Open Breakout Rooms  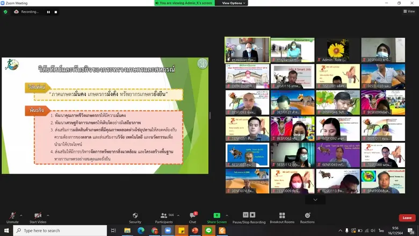(x=282, y=216)
